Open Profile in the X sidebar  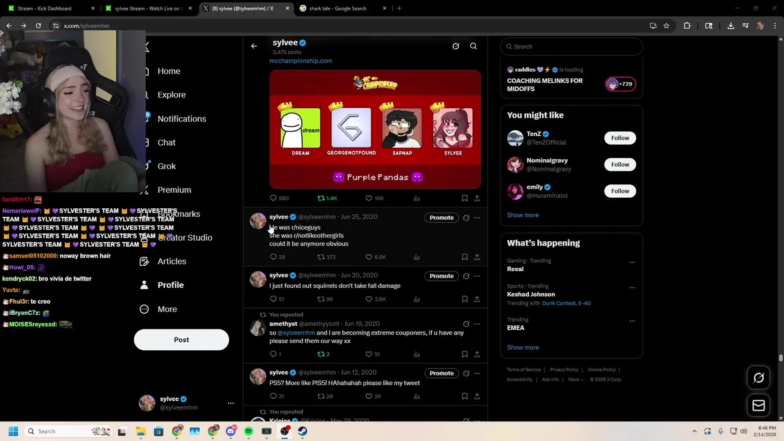(162, 285)
